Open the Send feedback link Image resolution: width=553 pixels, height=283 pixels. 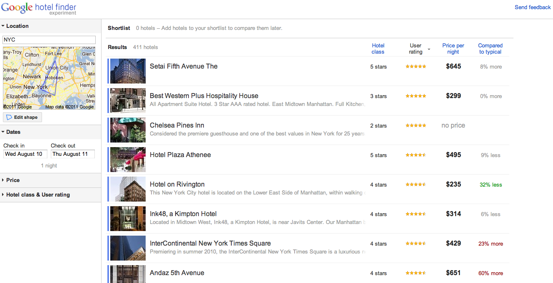(533, 7)
